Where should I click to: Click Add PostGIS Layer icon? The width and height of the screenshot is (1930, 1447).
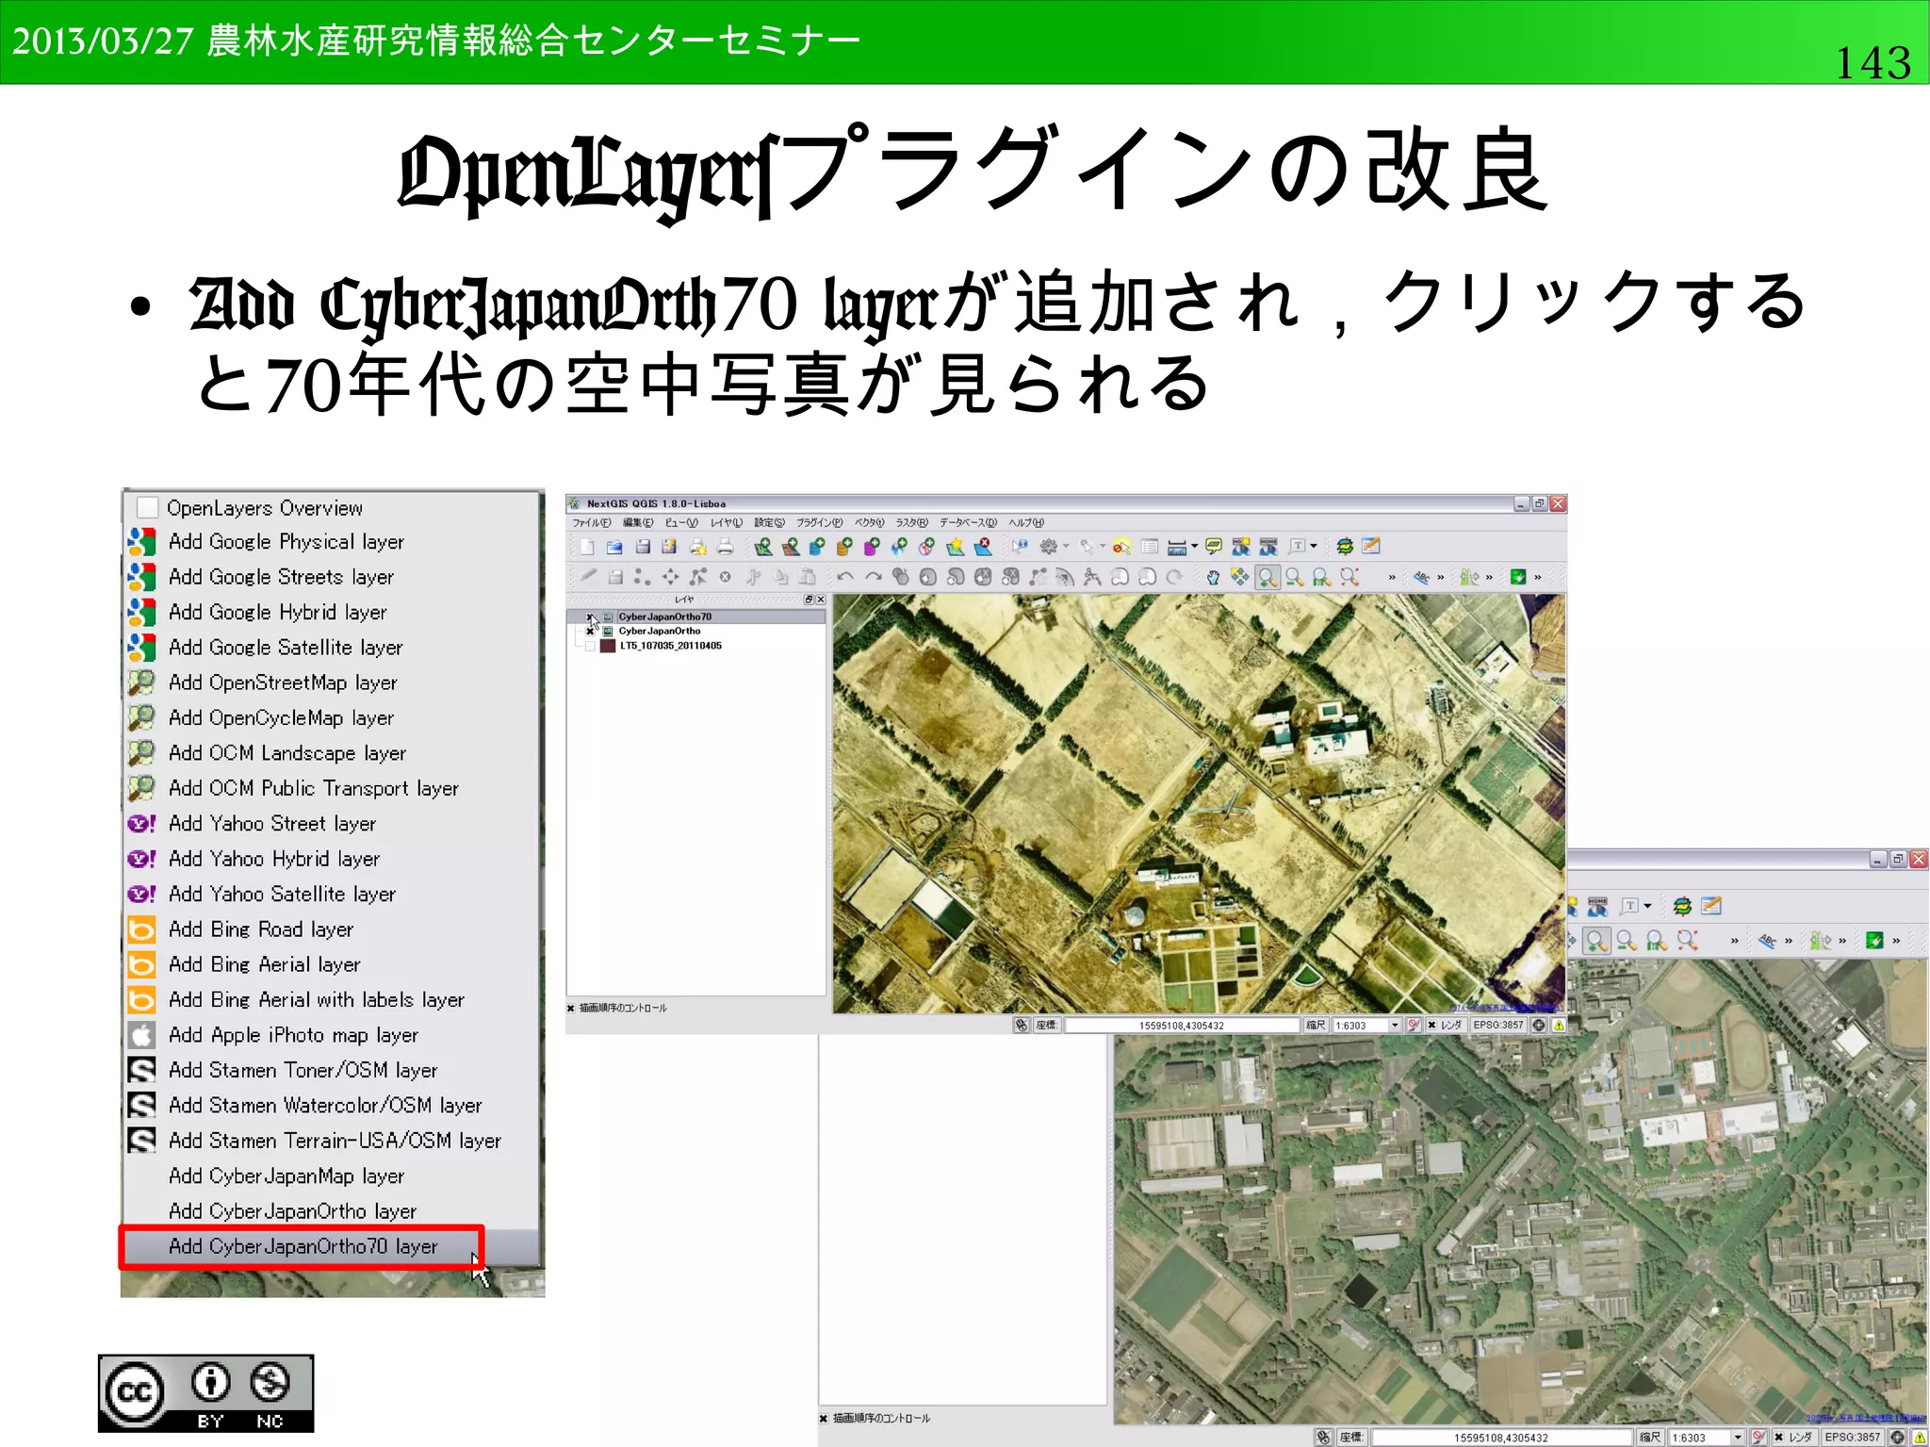[817, 547]
